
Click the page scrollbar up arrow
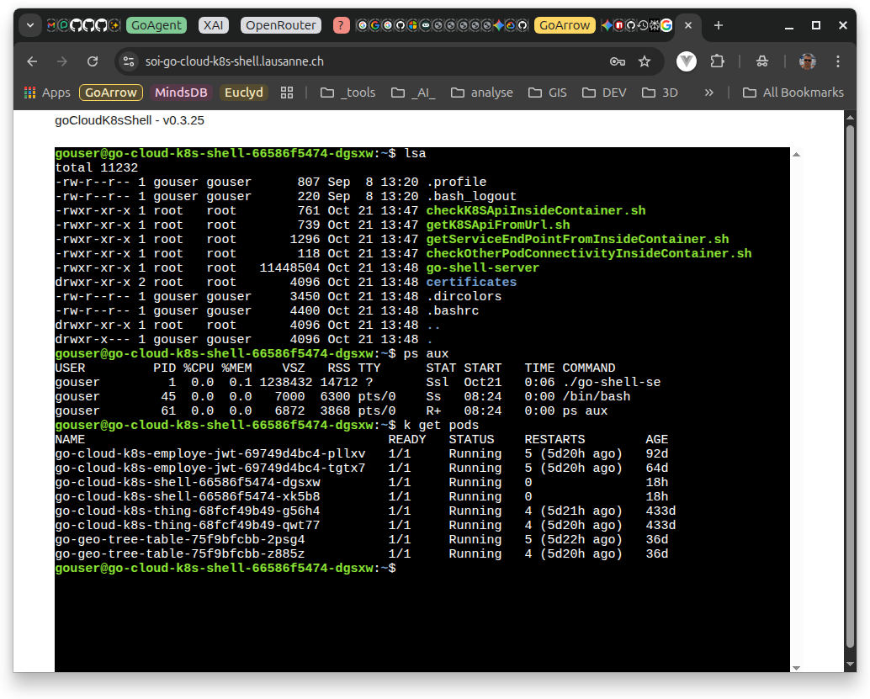[x=850, y=118]
